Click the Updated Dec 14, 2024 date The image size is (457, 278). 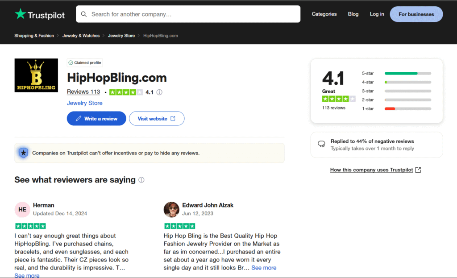(x=60, y=213)
